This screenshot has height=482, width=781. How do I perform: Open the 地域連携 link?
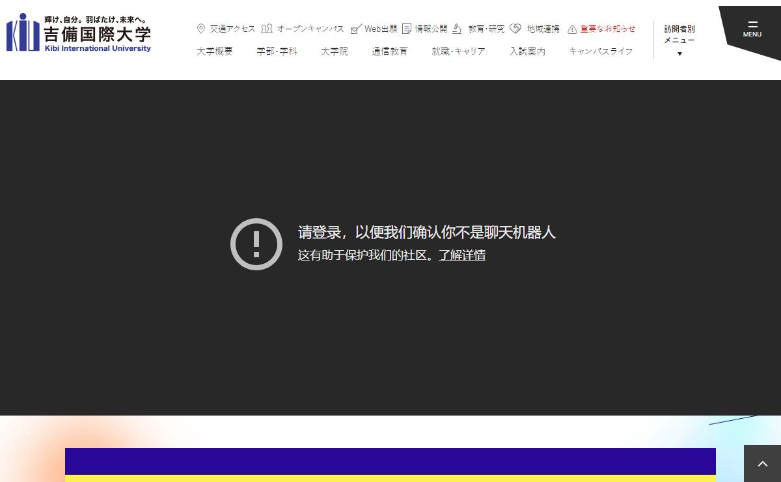(543, 29)
